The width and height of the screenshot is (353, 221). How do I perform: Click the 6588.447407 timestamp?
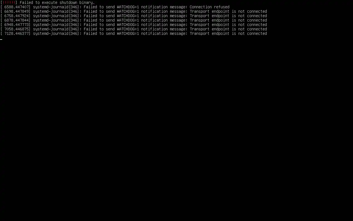click(17, 7)
